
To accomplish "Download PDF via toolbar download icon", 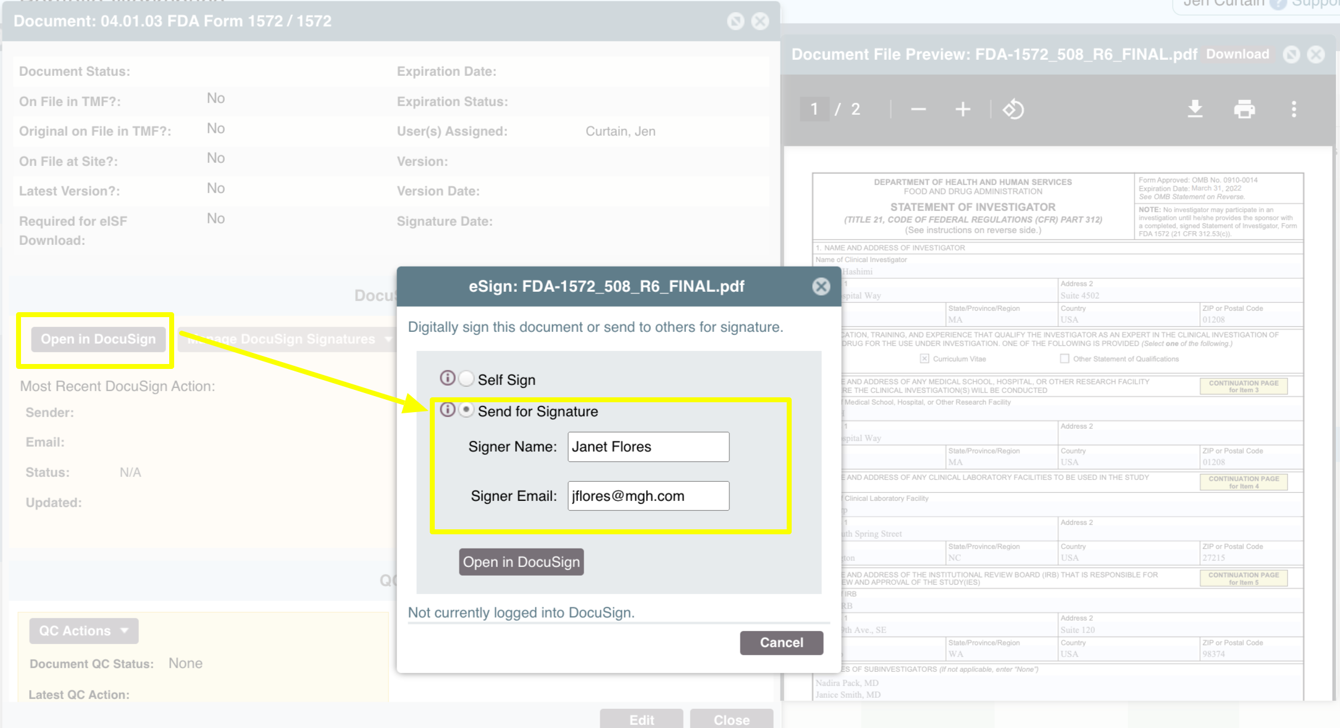I will [x=1195, y=110].
